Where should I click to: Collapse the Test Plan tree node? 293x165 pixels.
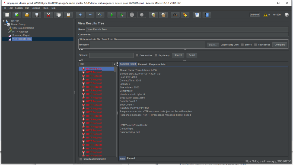pyautogui.click(x=4, y=21)
